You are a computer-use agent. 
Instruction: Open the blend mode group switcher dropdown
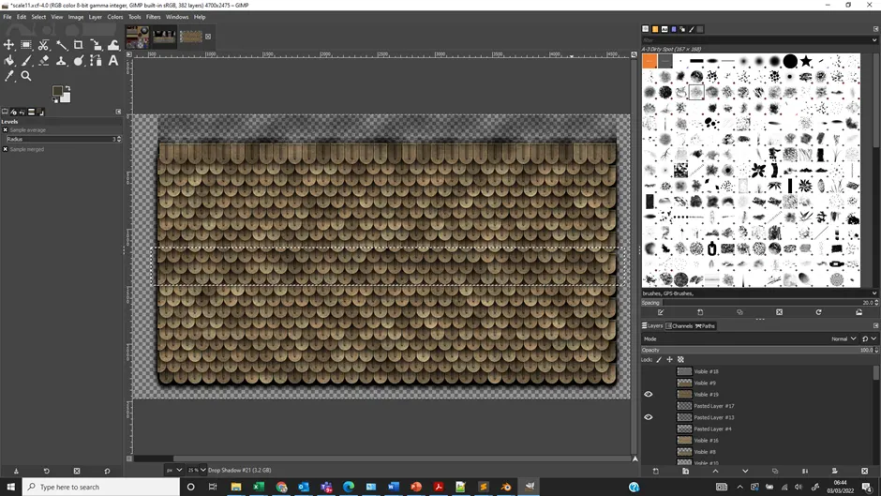(869, 339)
